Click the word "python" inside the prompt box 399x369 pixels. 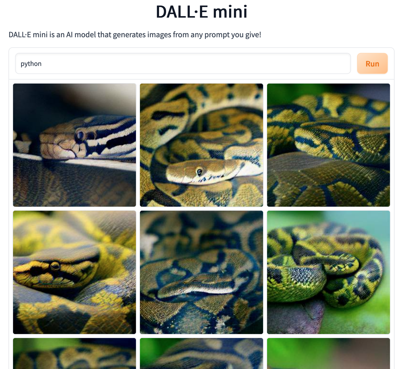point(31,64)
